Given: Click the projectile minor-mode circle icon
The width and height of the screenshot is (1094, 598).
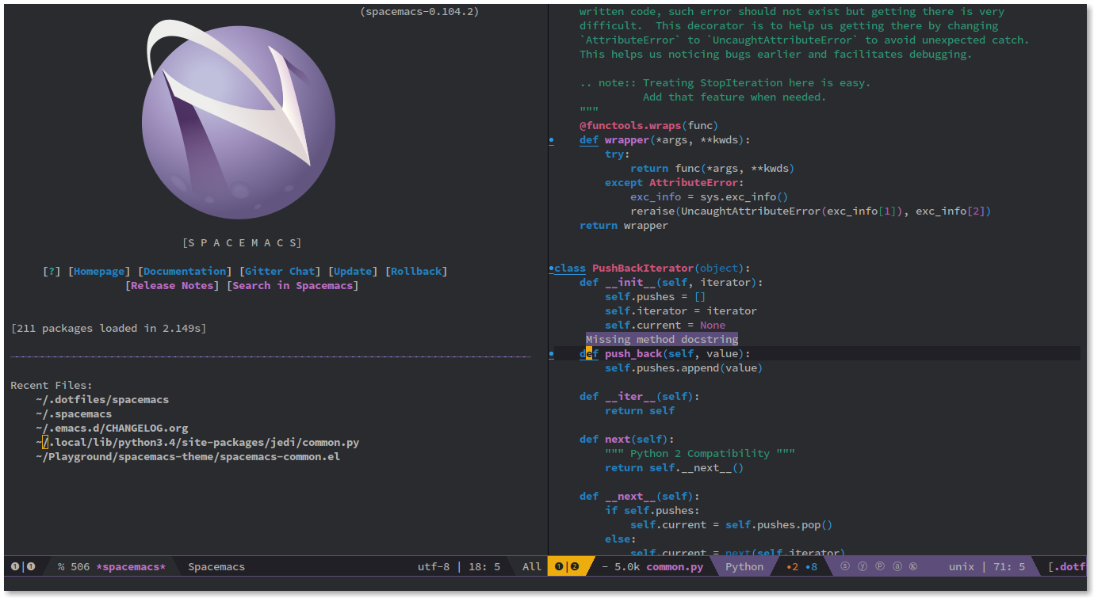Looking at the screenshot, I should [x=880, y=566].
